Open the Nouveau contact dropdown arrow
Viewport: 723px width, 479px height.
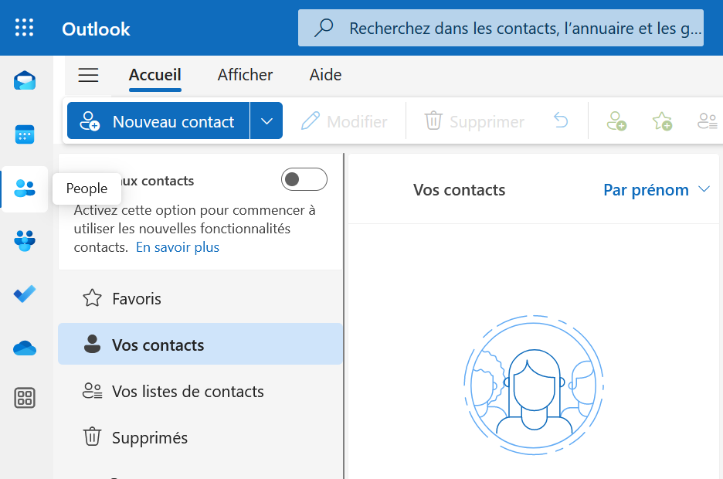click(266, 121)
